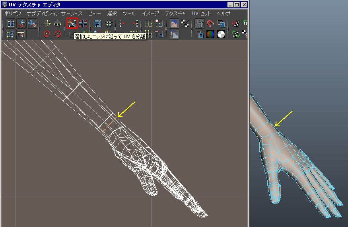Open the ツール menu
Image resolution: width=348 pixels, height=227 pixels.
(129, 14)
